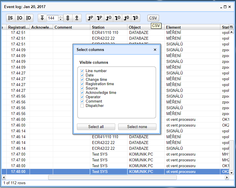236x188 pixels.
Task: Select the highlighted 17:48:00 Test SYS row
Action: (x=116, y=171)
